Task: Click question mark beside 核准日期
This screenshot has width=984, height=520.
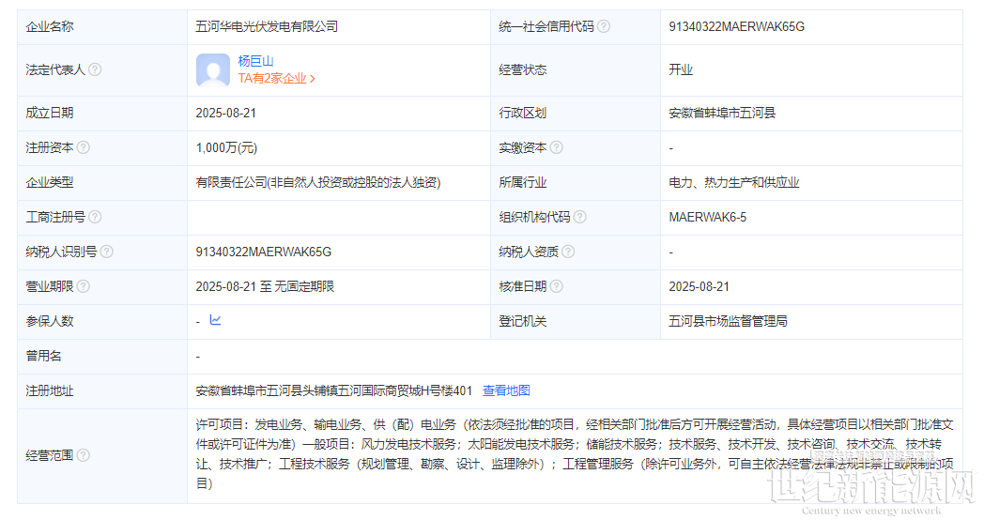Action: (x=557, y=286)
